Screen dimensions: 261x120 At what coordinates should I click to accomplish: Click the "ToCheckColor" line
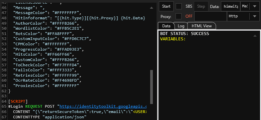point(47,65)
